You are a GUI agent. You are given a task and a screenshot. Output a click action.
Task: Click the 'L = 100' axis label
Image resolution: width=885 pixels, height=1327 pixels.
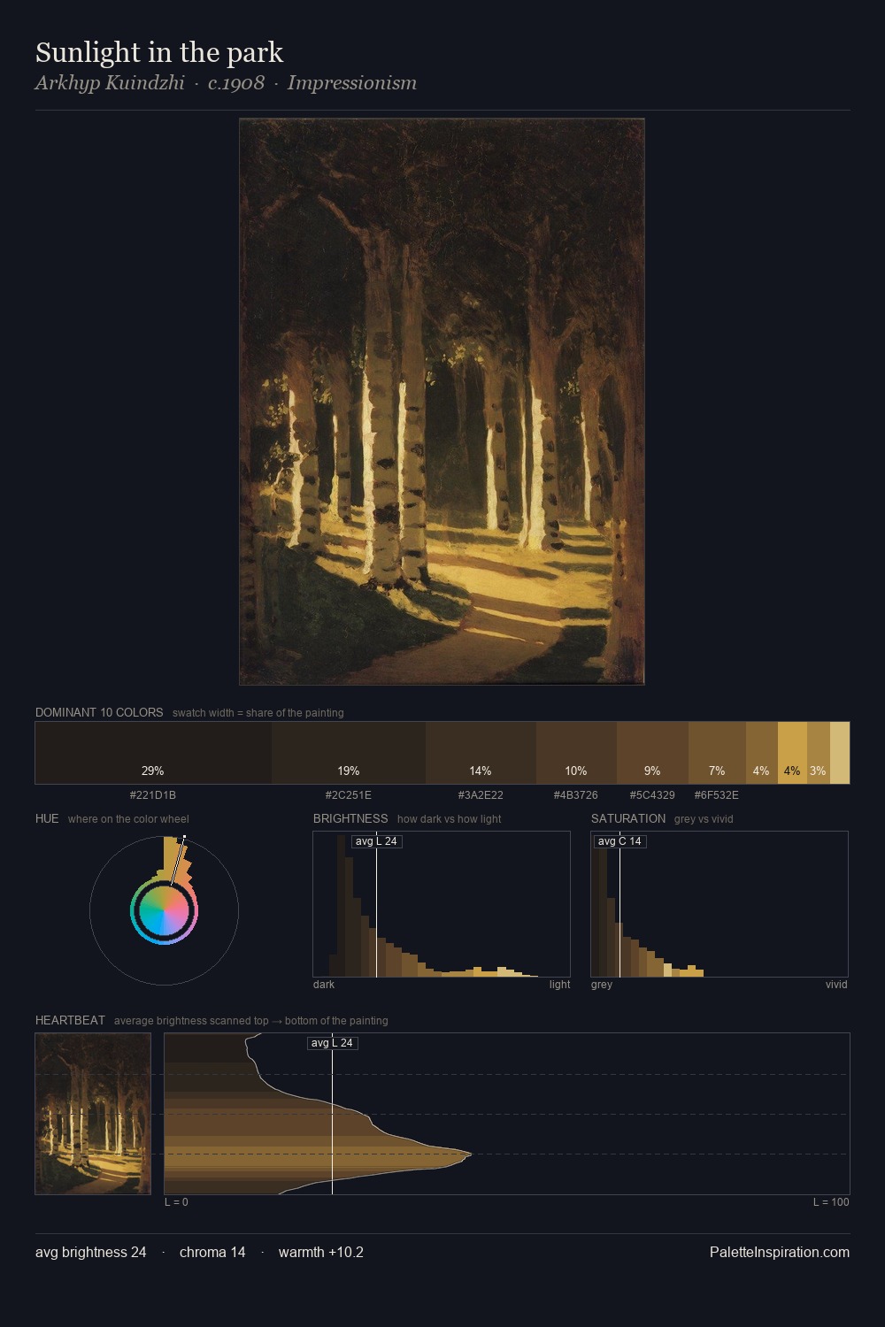pyautogui.click(x=831, y=1202)
